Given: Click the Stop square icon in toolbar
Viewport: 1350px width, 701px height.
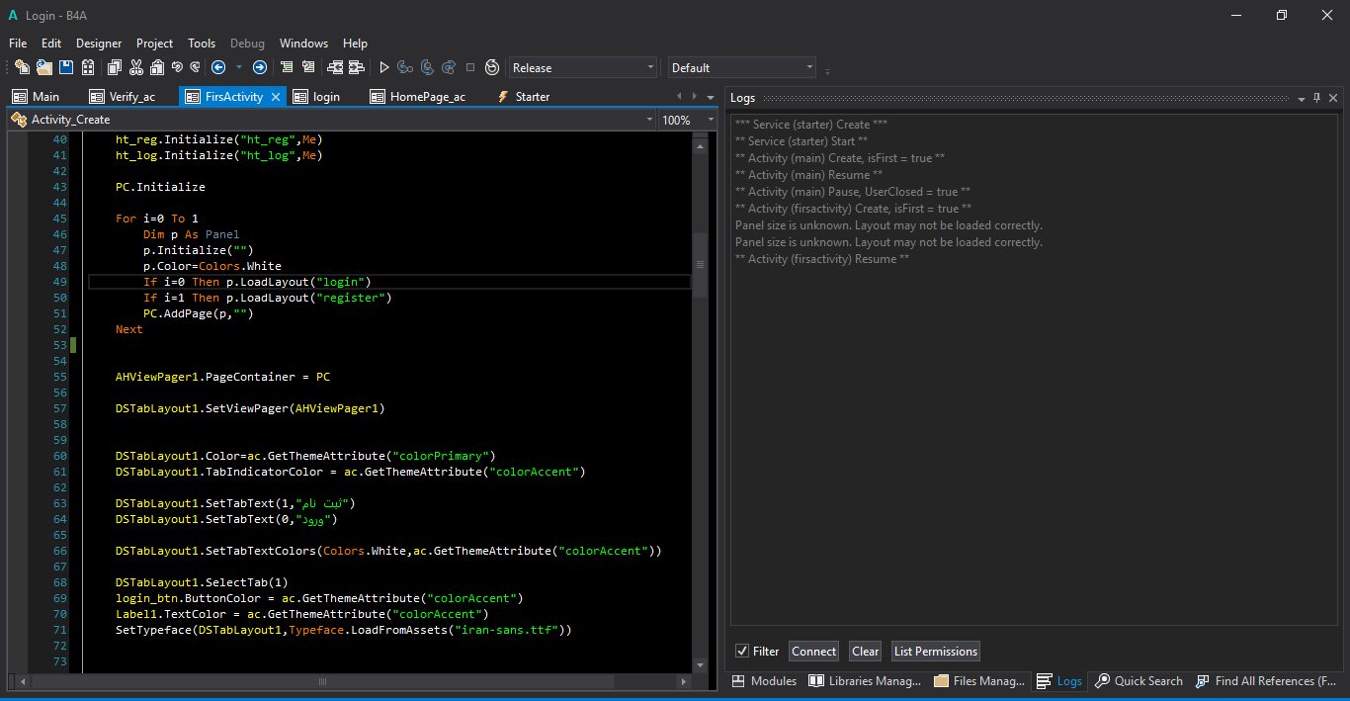Looking at the screenshot, I should pyautogui.click(x=470, y=67).
